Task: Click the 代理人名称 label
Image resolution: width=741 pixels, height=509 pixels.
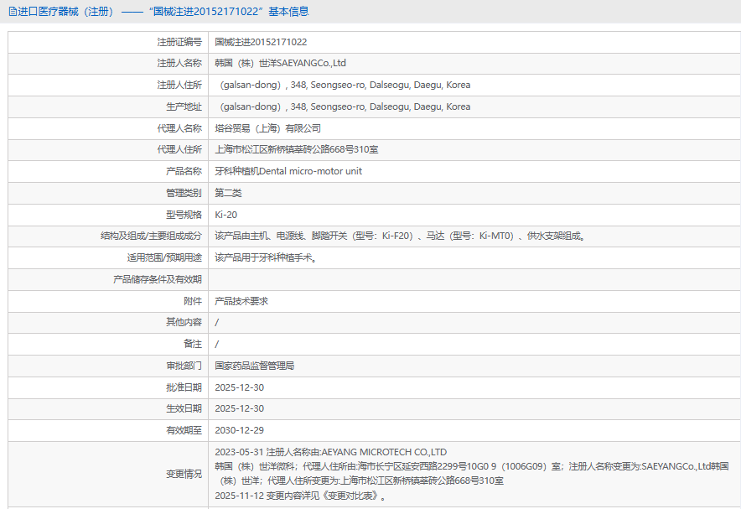Action: point(179,128)
